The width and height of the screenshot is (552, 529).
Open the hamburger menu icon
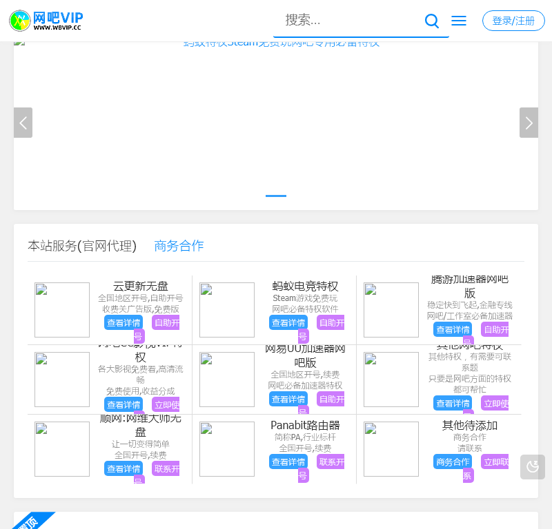pos(459,21)
